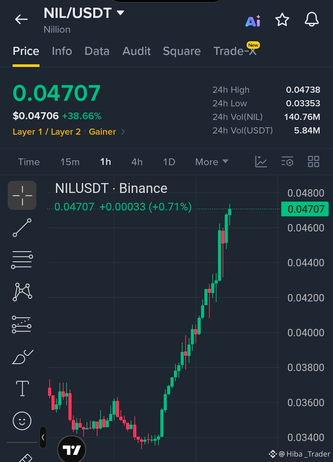Expand tags with the chevron after Gainer

click(x=123, y=132)
